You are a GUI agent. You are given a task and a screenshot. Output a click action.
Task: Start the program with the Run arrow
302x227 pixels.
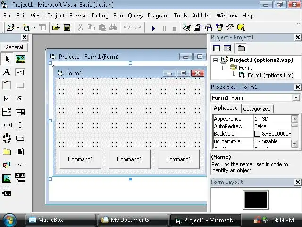click(153, 28)
